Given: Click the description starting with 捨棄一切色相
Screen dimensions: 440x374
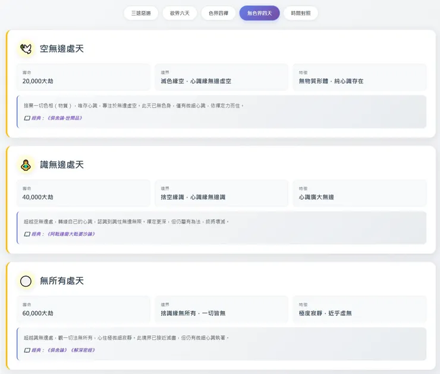Looking at the screenshot, I should [x=134, y=106].
